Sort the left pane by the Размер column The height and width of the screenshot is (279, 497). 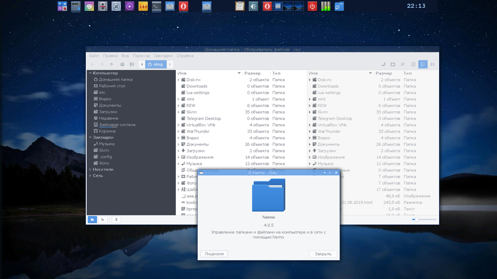point(257,73)
